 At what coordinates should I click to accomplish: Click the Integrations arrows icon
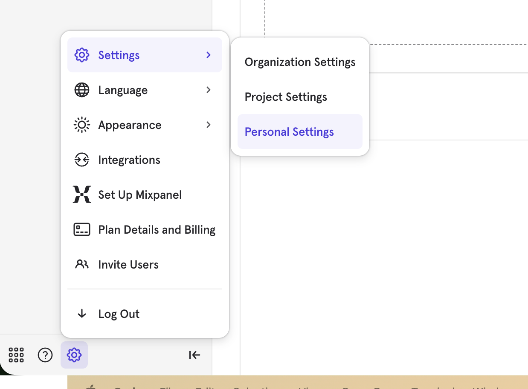(81, 160)
